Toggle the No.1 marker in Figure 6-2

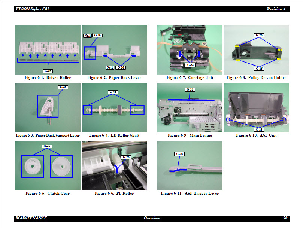pyautogui.click(x=109, y=68)
